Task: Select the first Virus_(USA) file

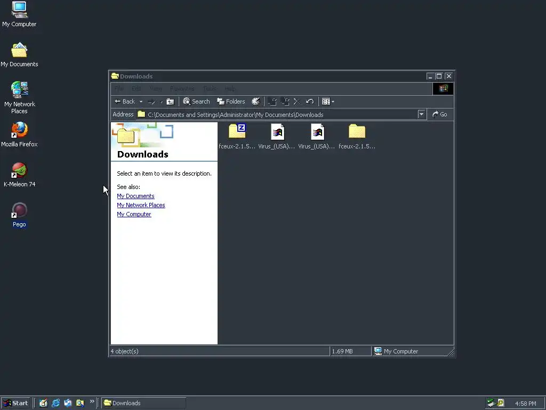Action: (277, 136)
